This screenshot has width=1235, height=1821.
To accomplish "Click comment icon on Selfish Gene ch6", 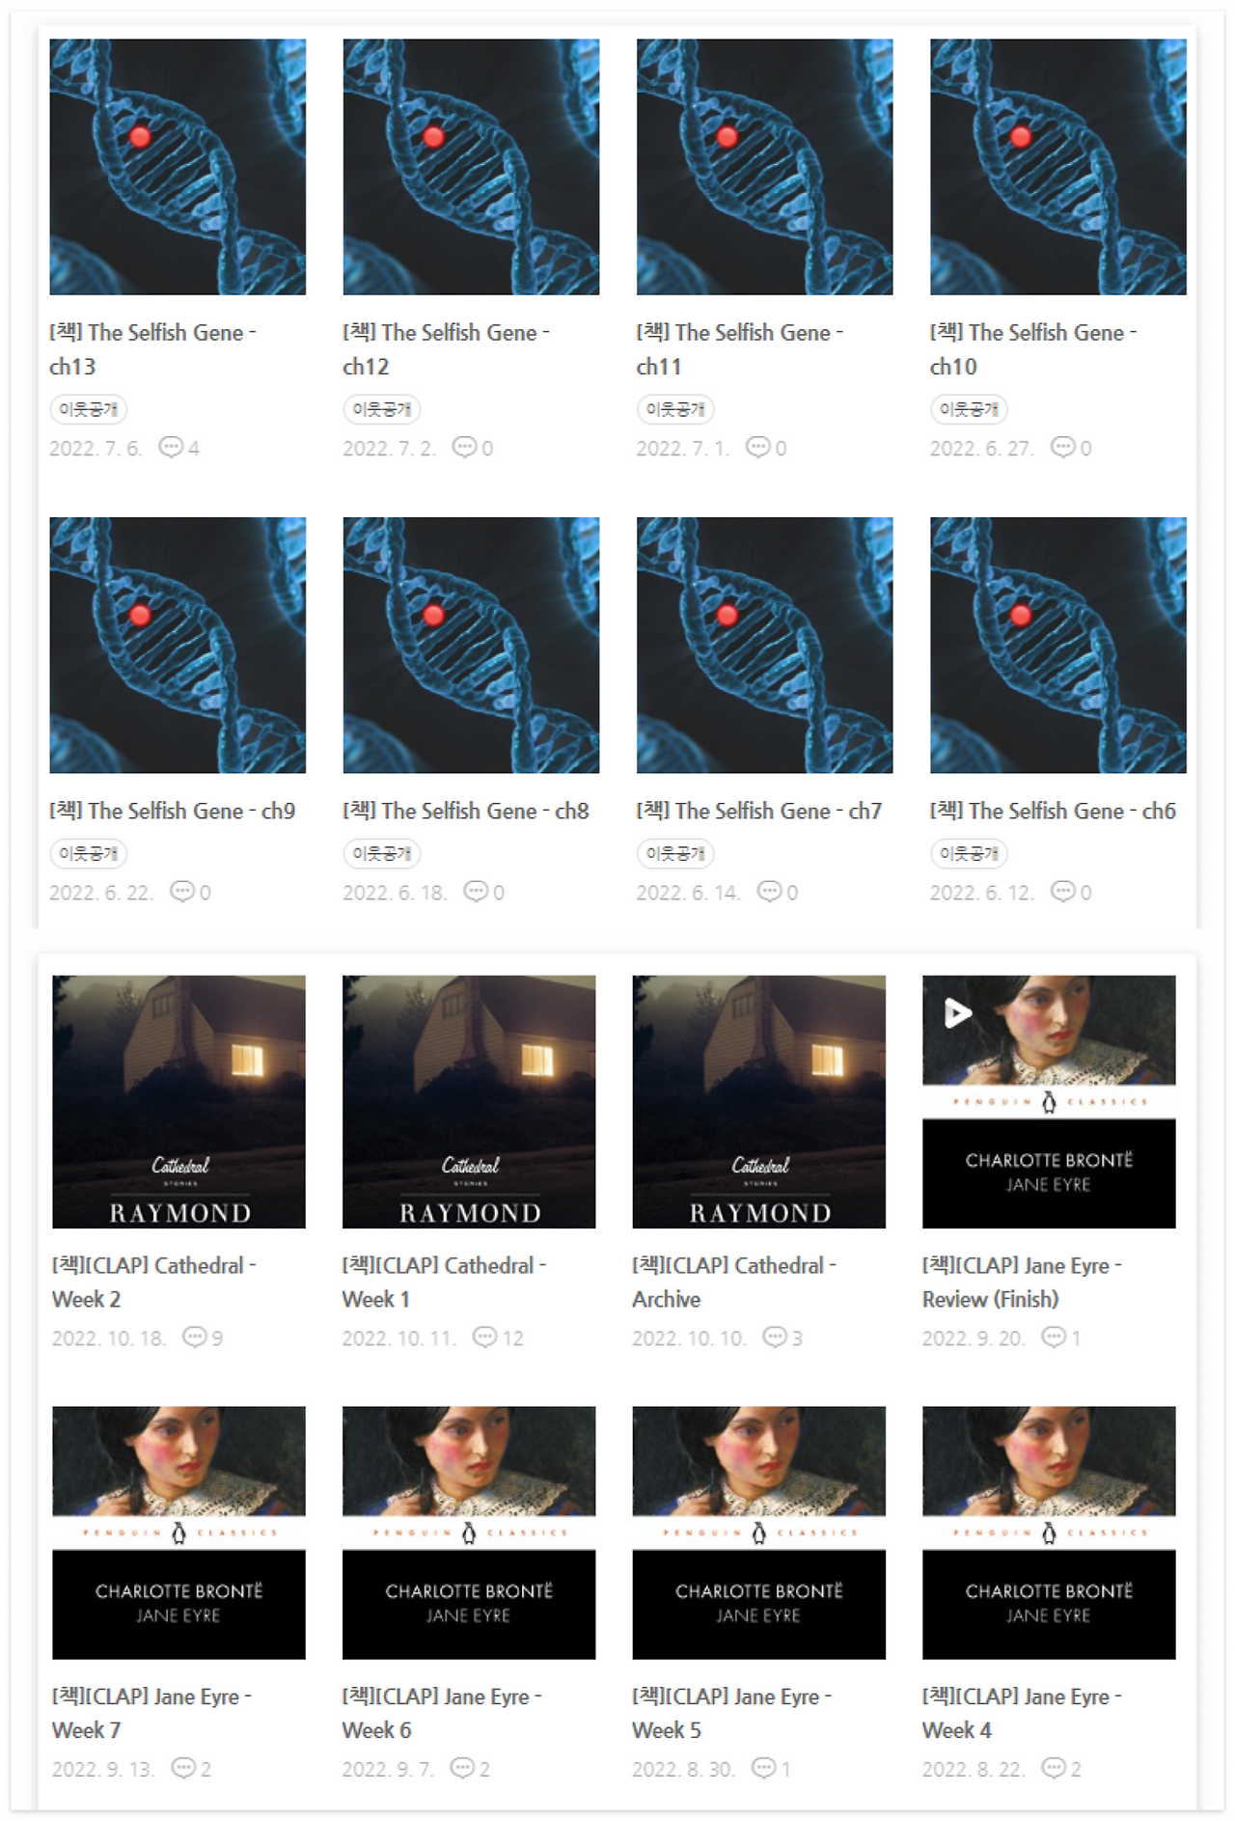I will pyautogui.click(x=1063, y=892).
